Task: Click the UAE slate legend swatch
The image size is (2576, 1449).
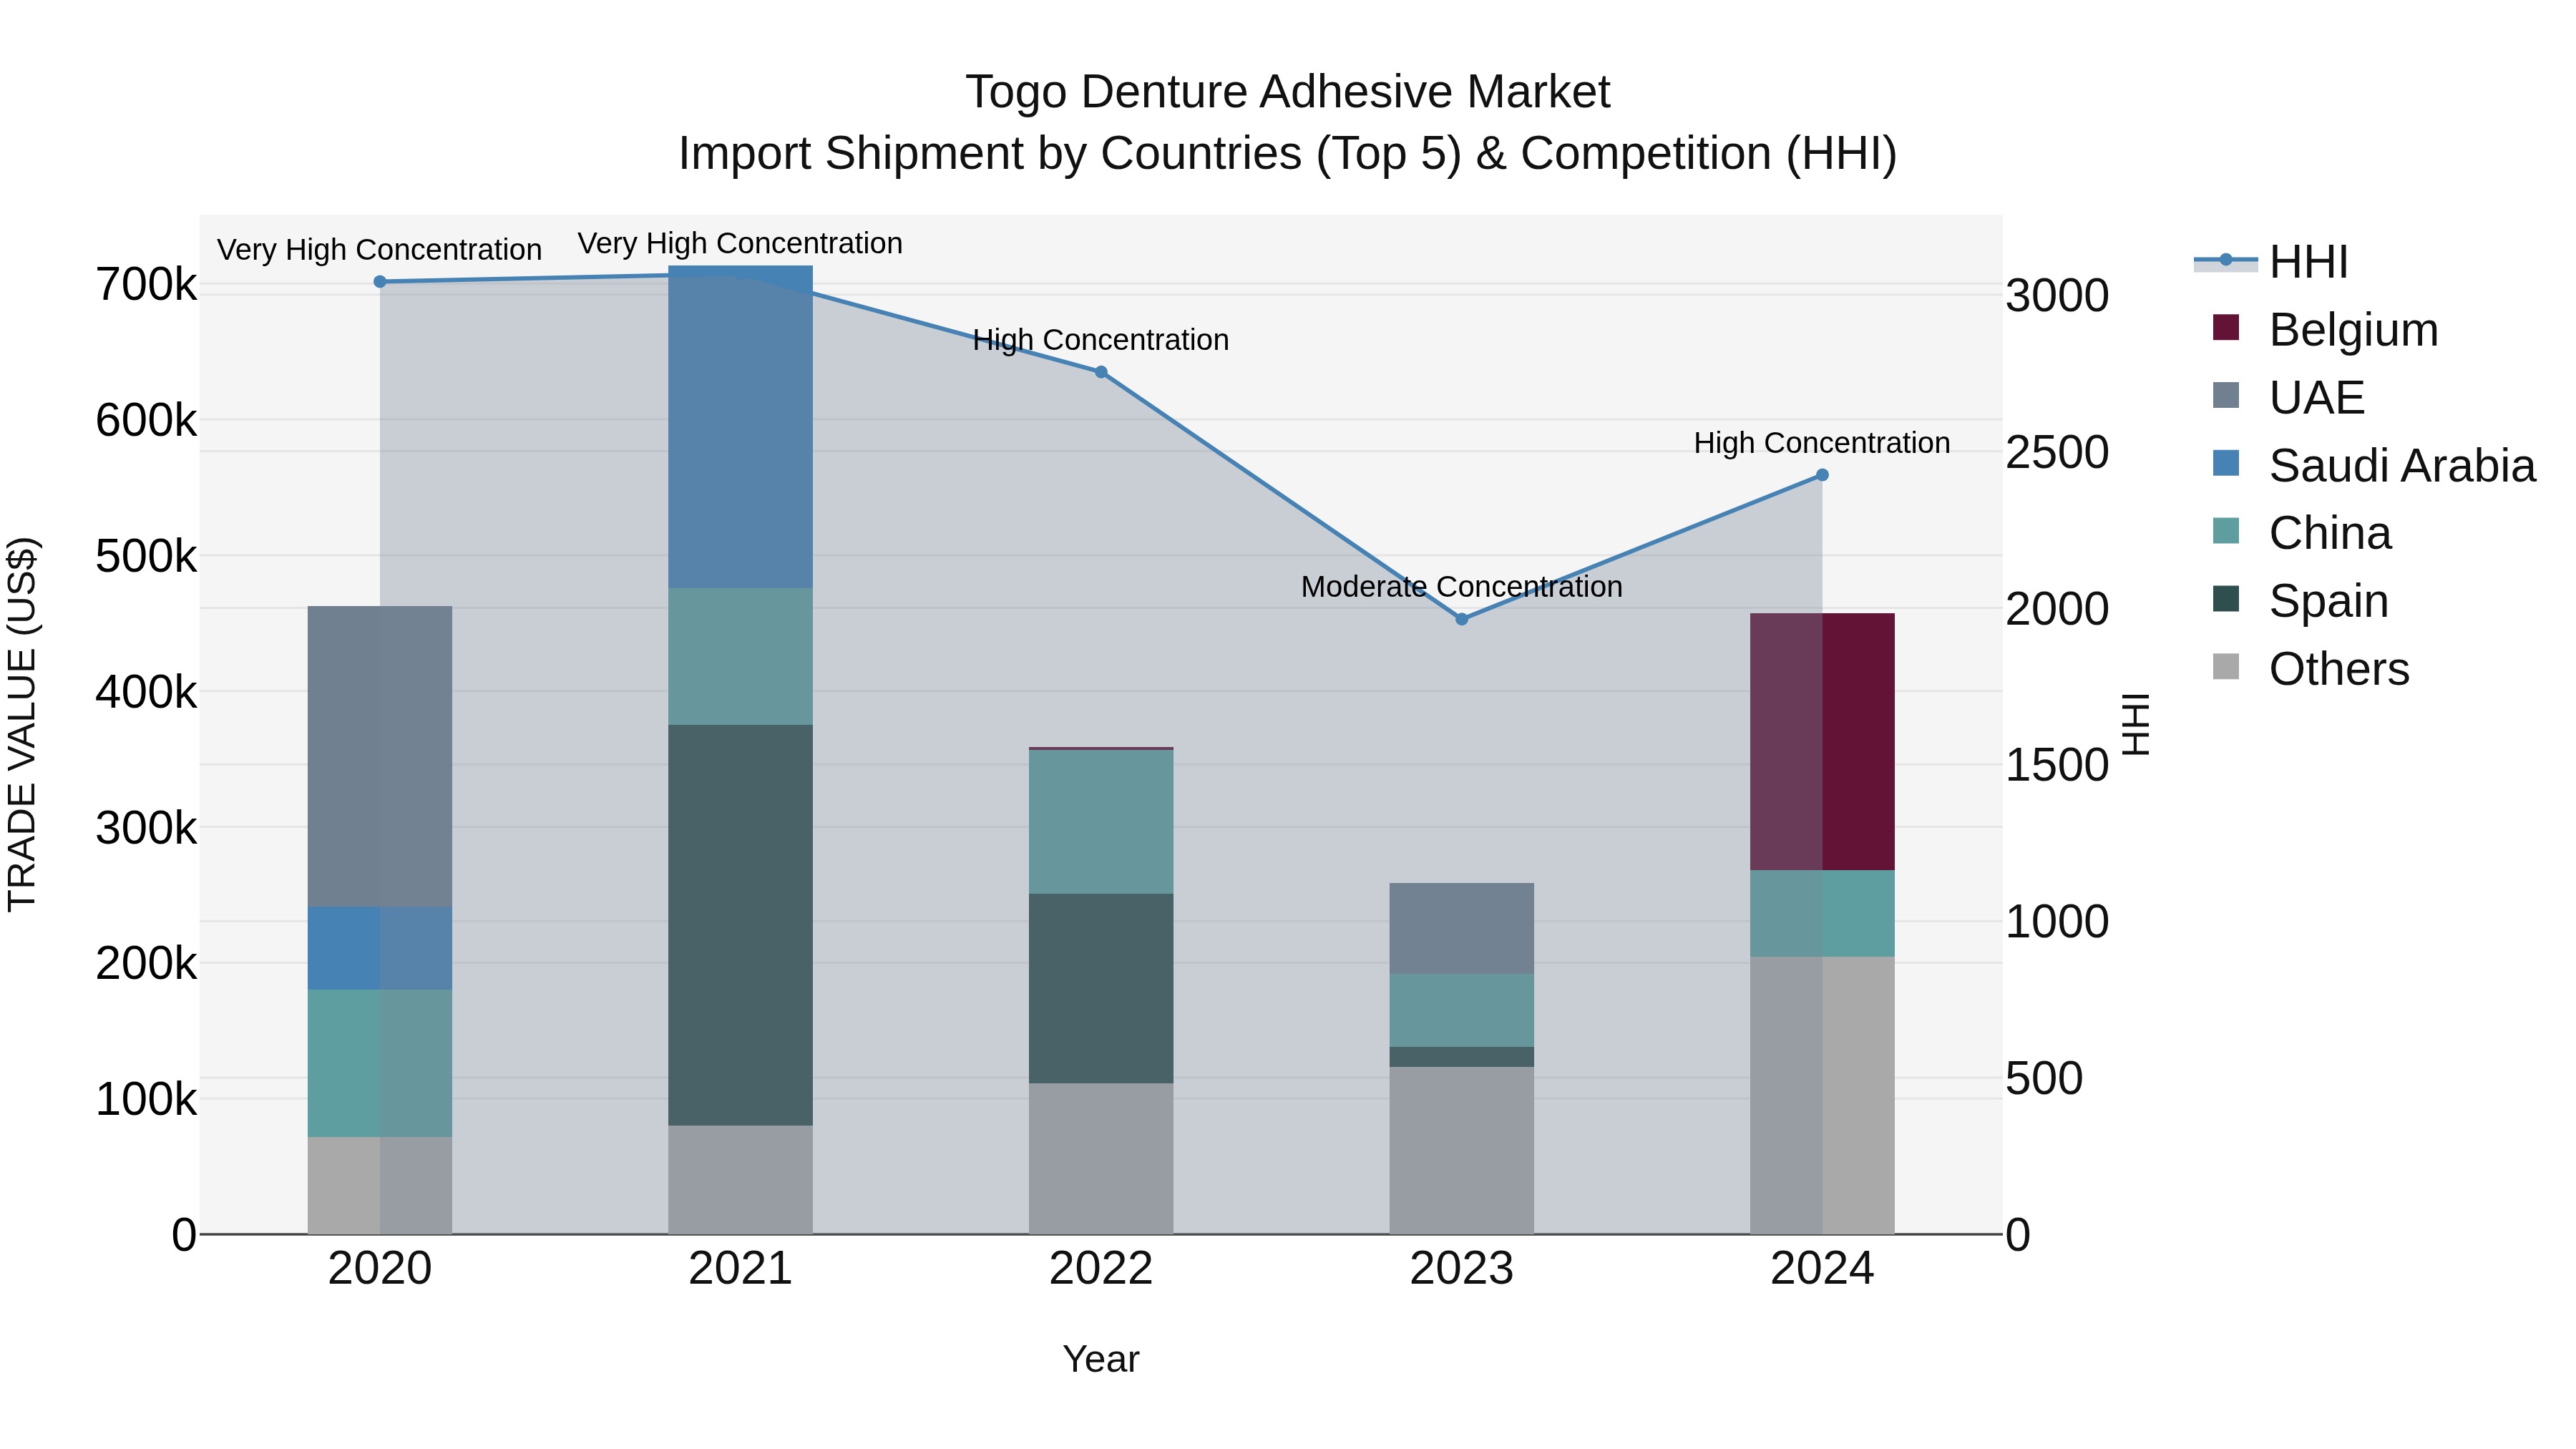Action: click(2226, 395)
